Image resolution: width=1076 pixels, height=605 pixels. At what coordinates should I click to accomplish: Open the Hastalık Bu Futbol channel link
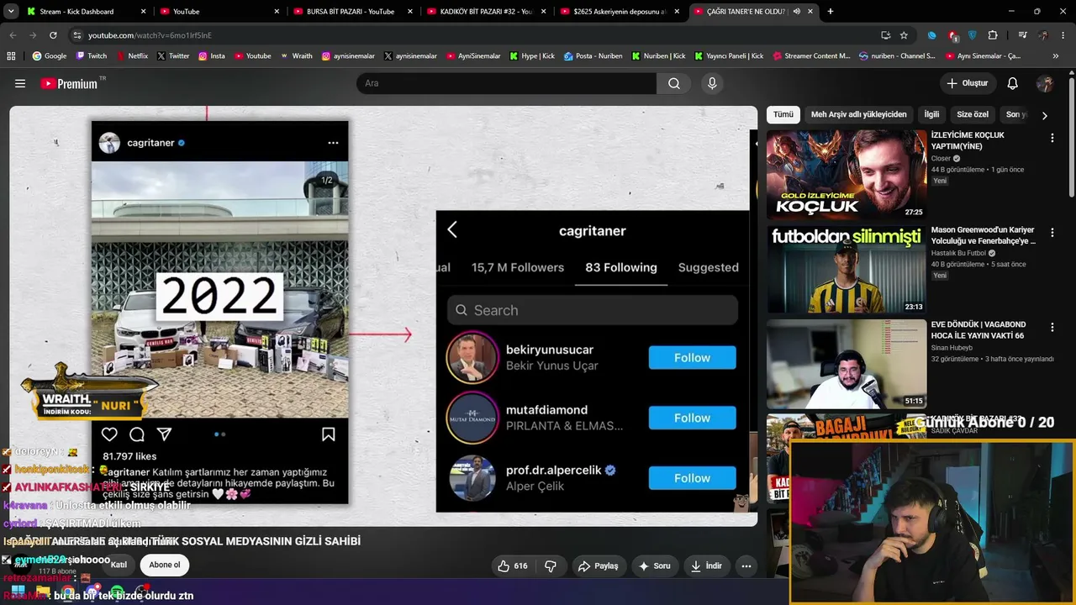coord(958,253)
